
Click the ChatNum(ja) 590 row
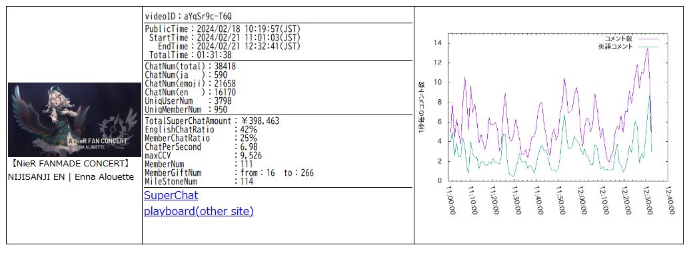pyautogui.click(x=186, y=75)
